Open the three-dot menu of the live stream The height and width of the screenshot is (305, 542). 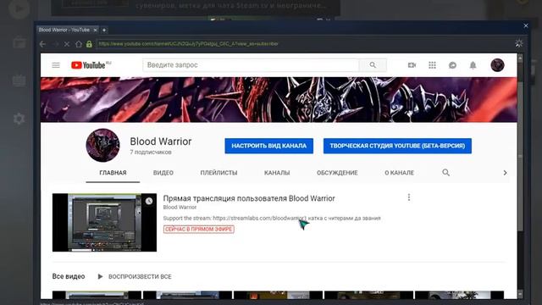409,197
